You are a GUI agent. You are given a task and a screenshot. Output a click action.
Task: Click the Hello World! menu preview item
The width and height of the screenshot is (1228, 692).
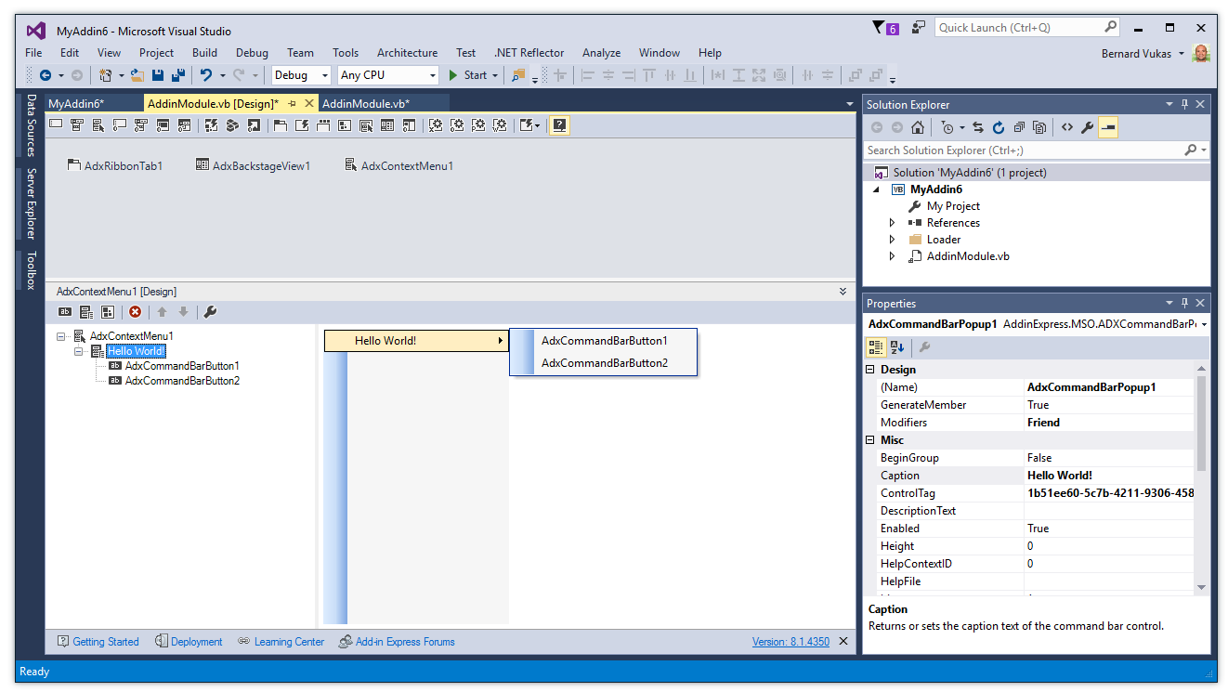(x=415, y=341)
